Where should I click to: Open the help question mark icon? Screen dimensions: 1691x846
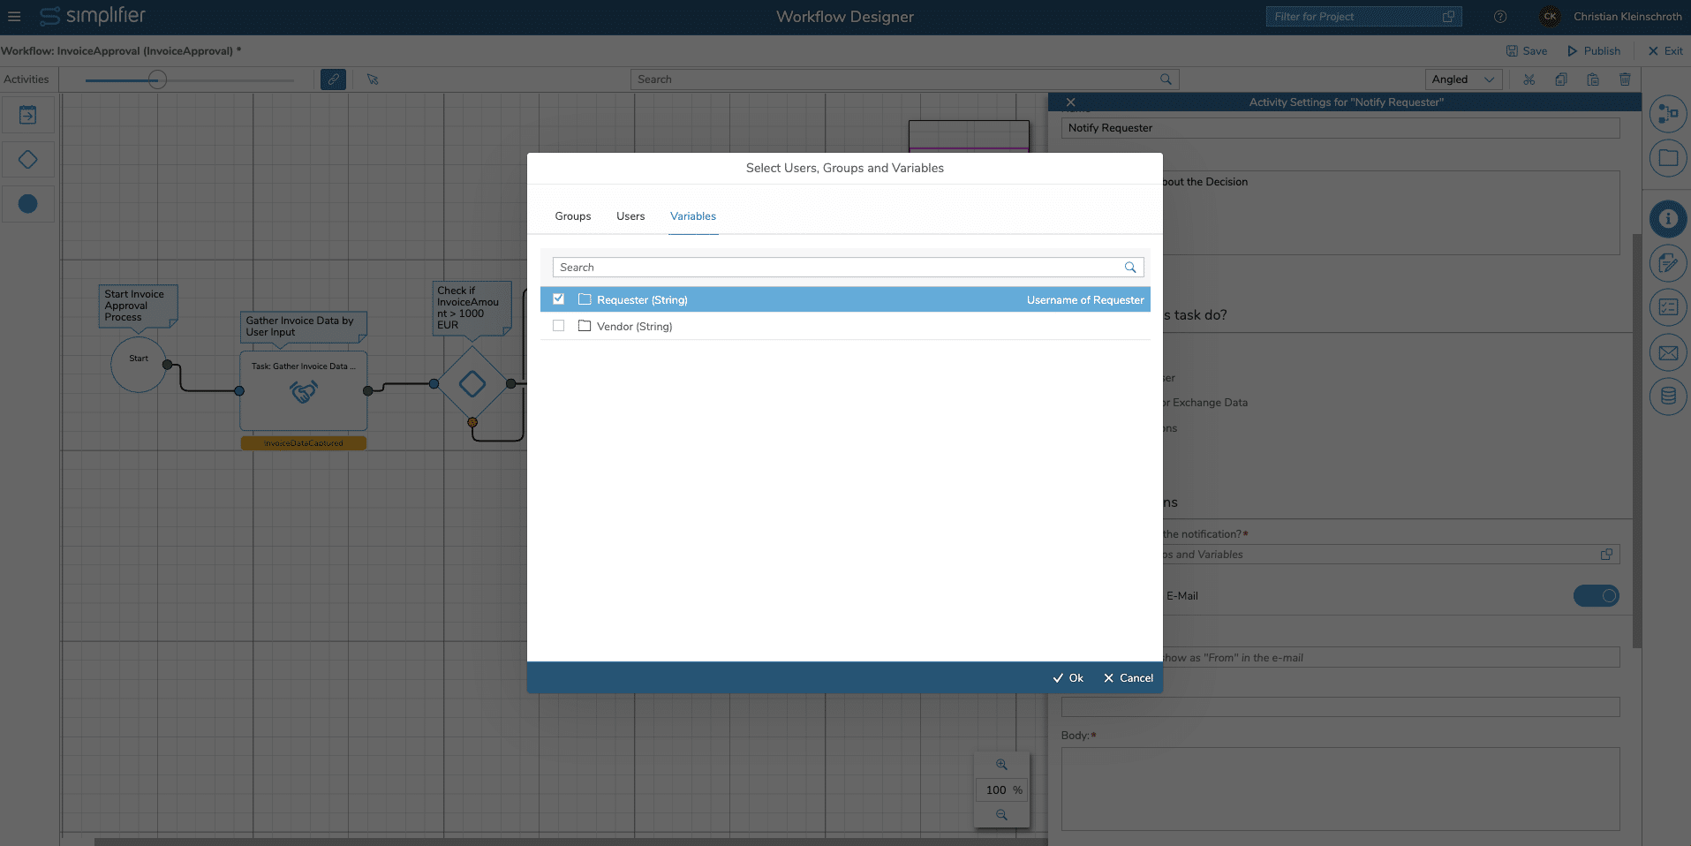[x=1500, y=17]
